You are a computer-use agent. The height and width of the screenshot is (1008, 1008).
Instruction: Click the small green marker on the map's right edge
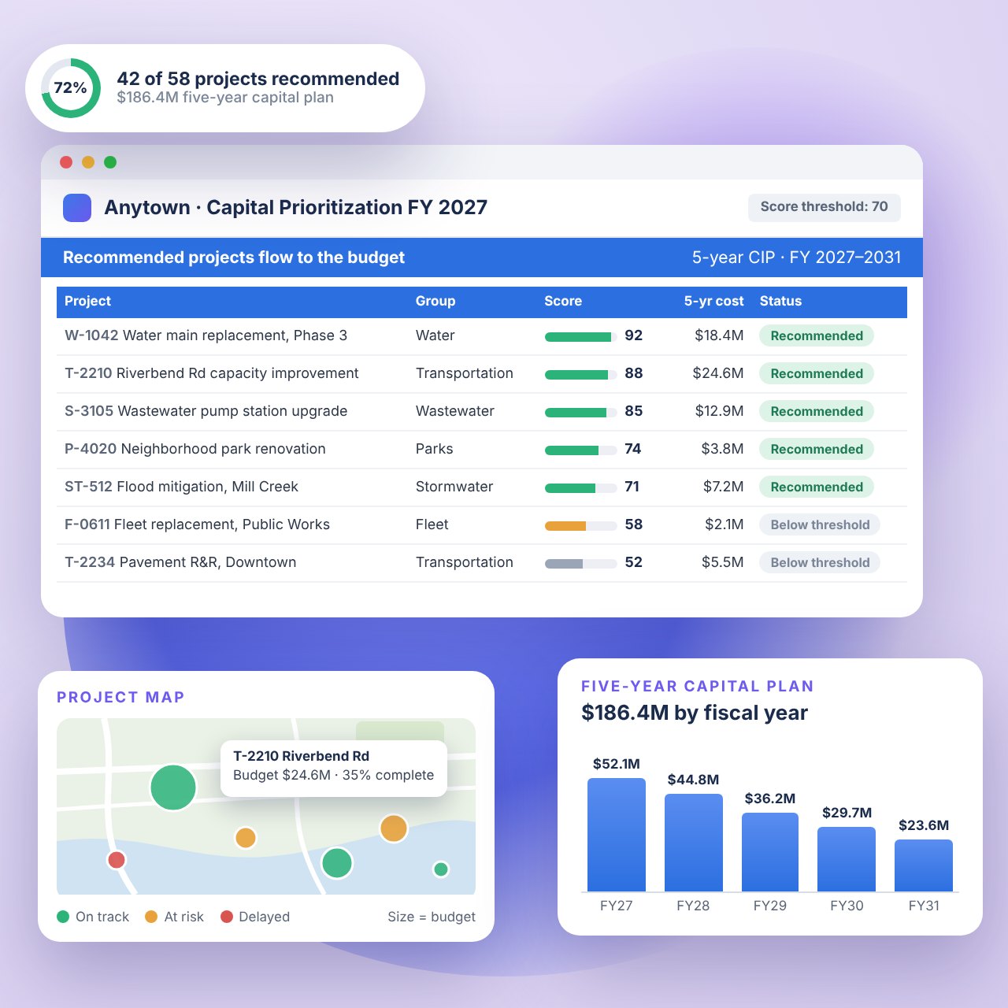(441, 869)
